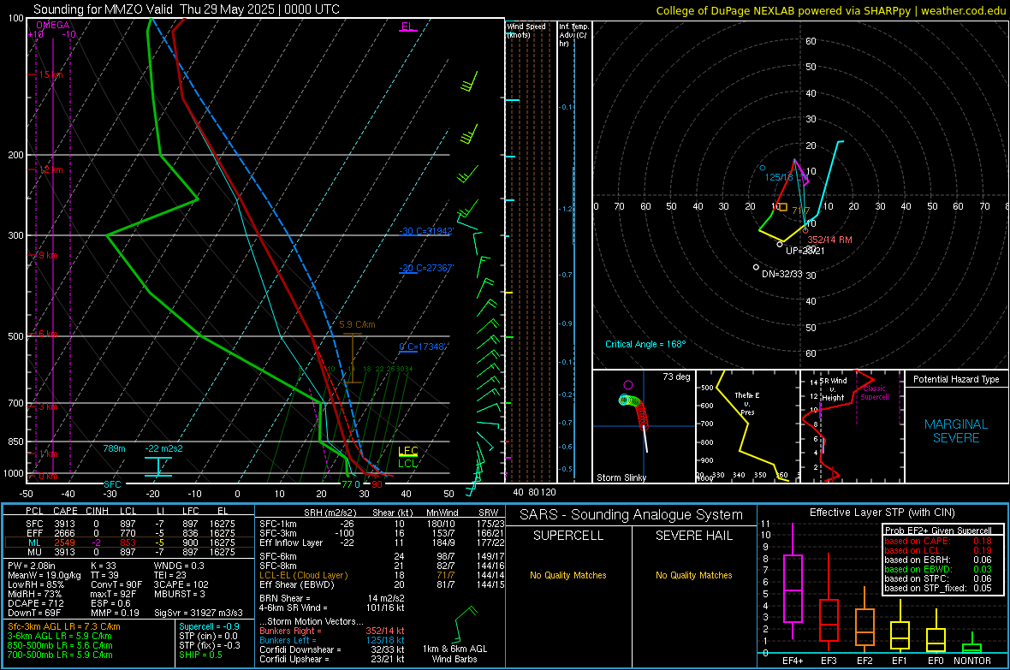The image size is (1010, 670).
Task: Click the yellow LFC marker on skew-T
Action: click(407, 451)
